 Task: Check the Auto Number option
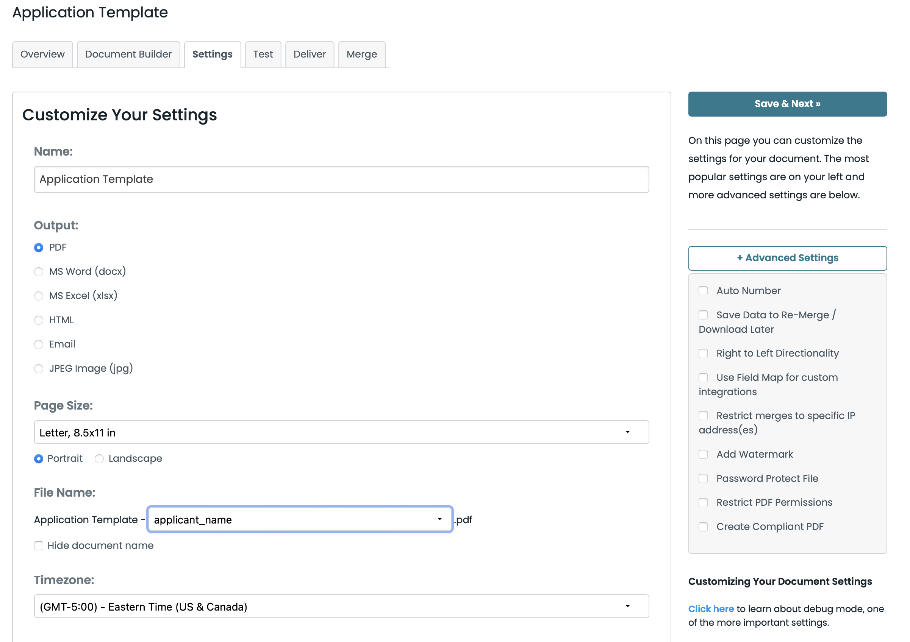tap(703, 291)
